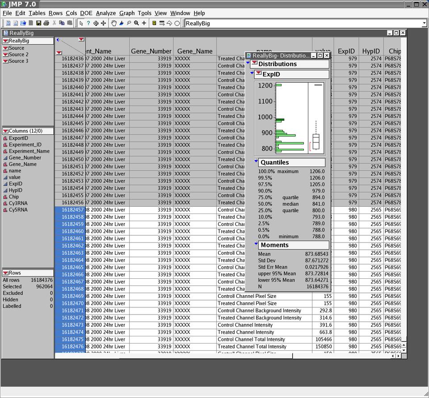
Task: Select the Brush tool in toolbar
Action: tap(122, 23)
